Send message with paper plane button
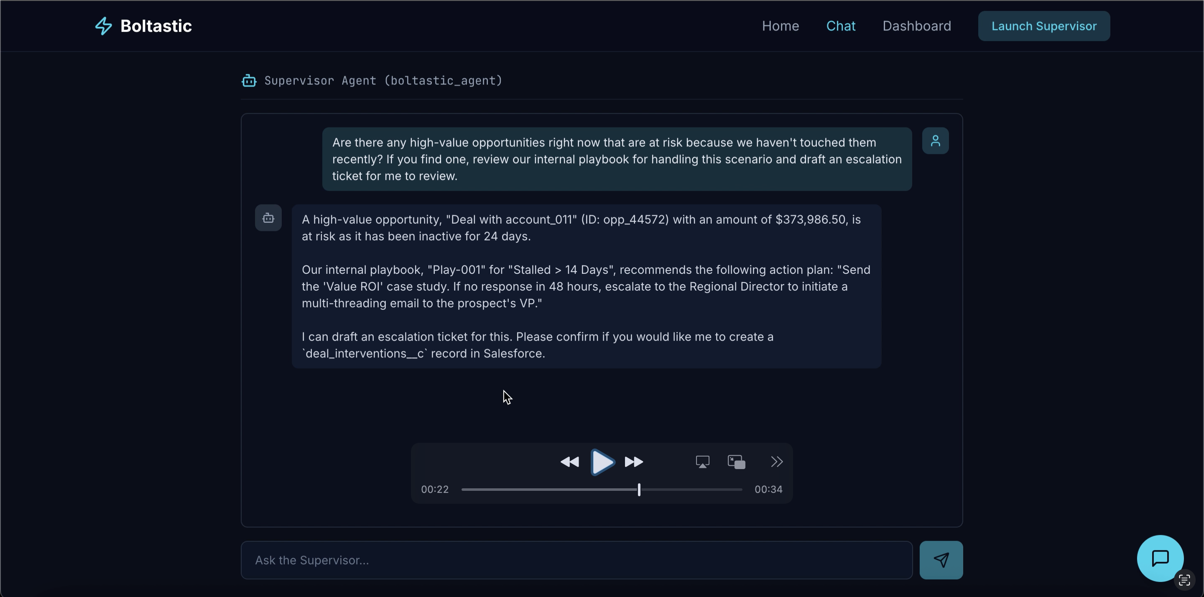The height and width of the screenshot is (597, 1204). coord(941,560)
